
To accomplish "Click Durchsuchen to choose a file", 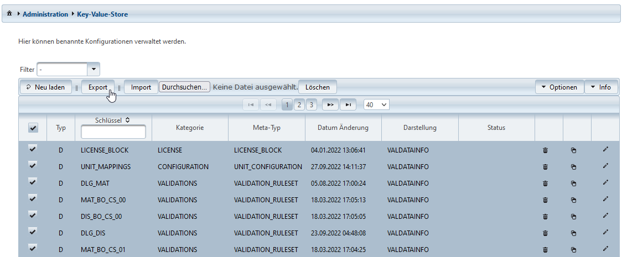I will point(184,87).
